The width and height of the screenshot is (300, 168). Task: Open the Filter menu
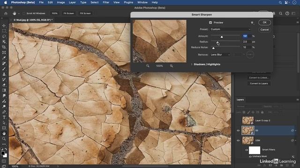coord(106,2)
